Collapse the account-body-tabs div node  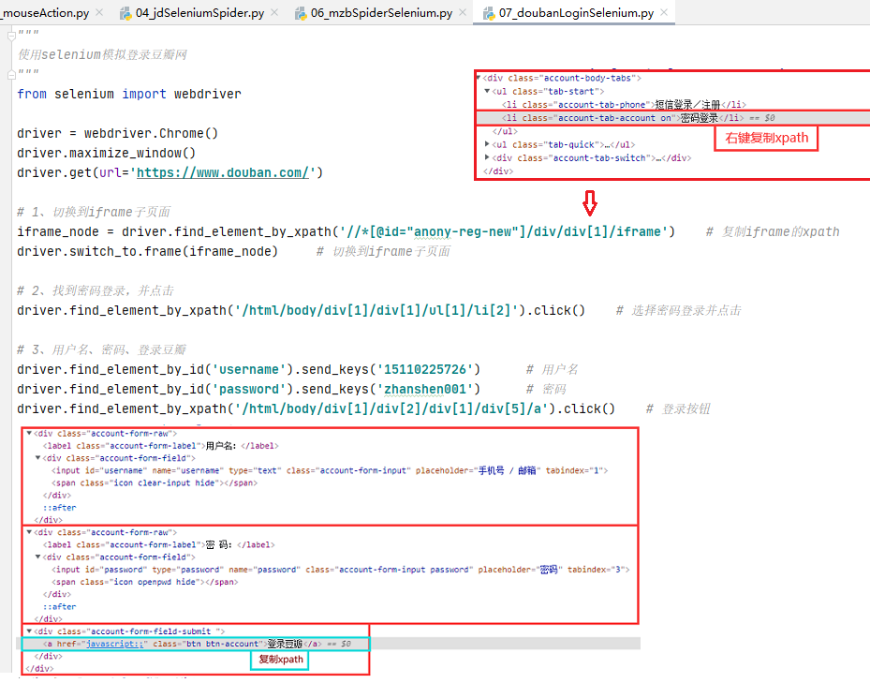click(479, 78)
